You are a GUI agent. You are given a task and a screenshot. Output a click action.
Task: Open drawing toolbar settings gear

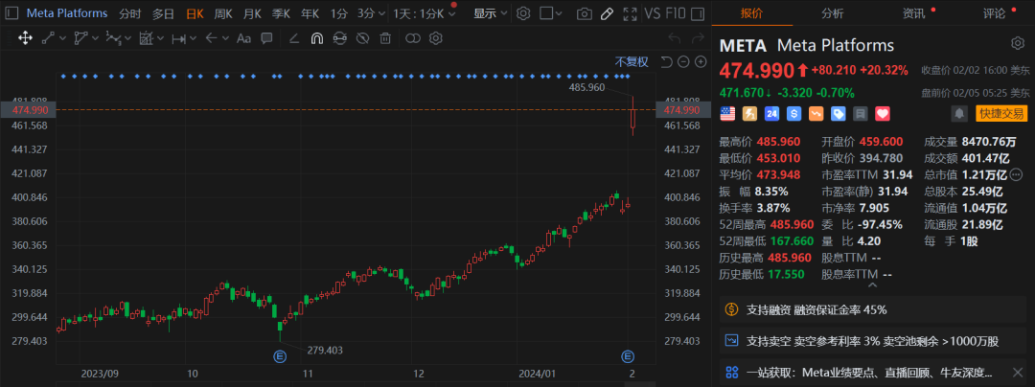coord(435,38)
